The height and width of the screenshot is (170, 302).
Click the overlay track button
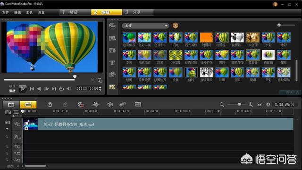tap(17, 137)
